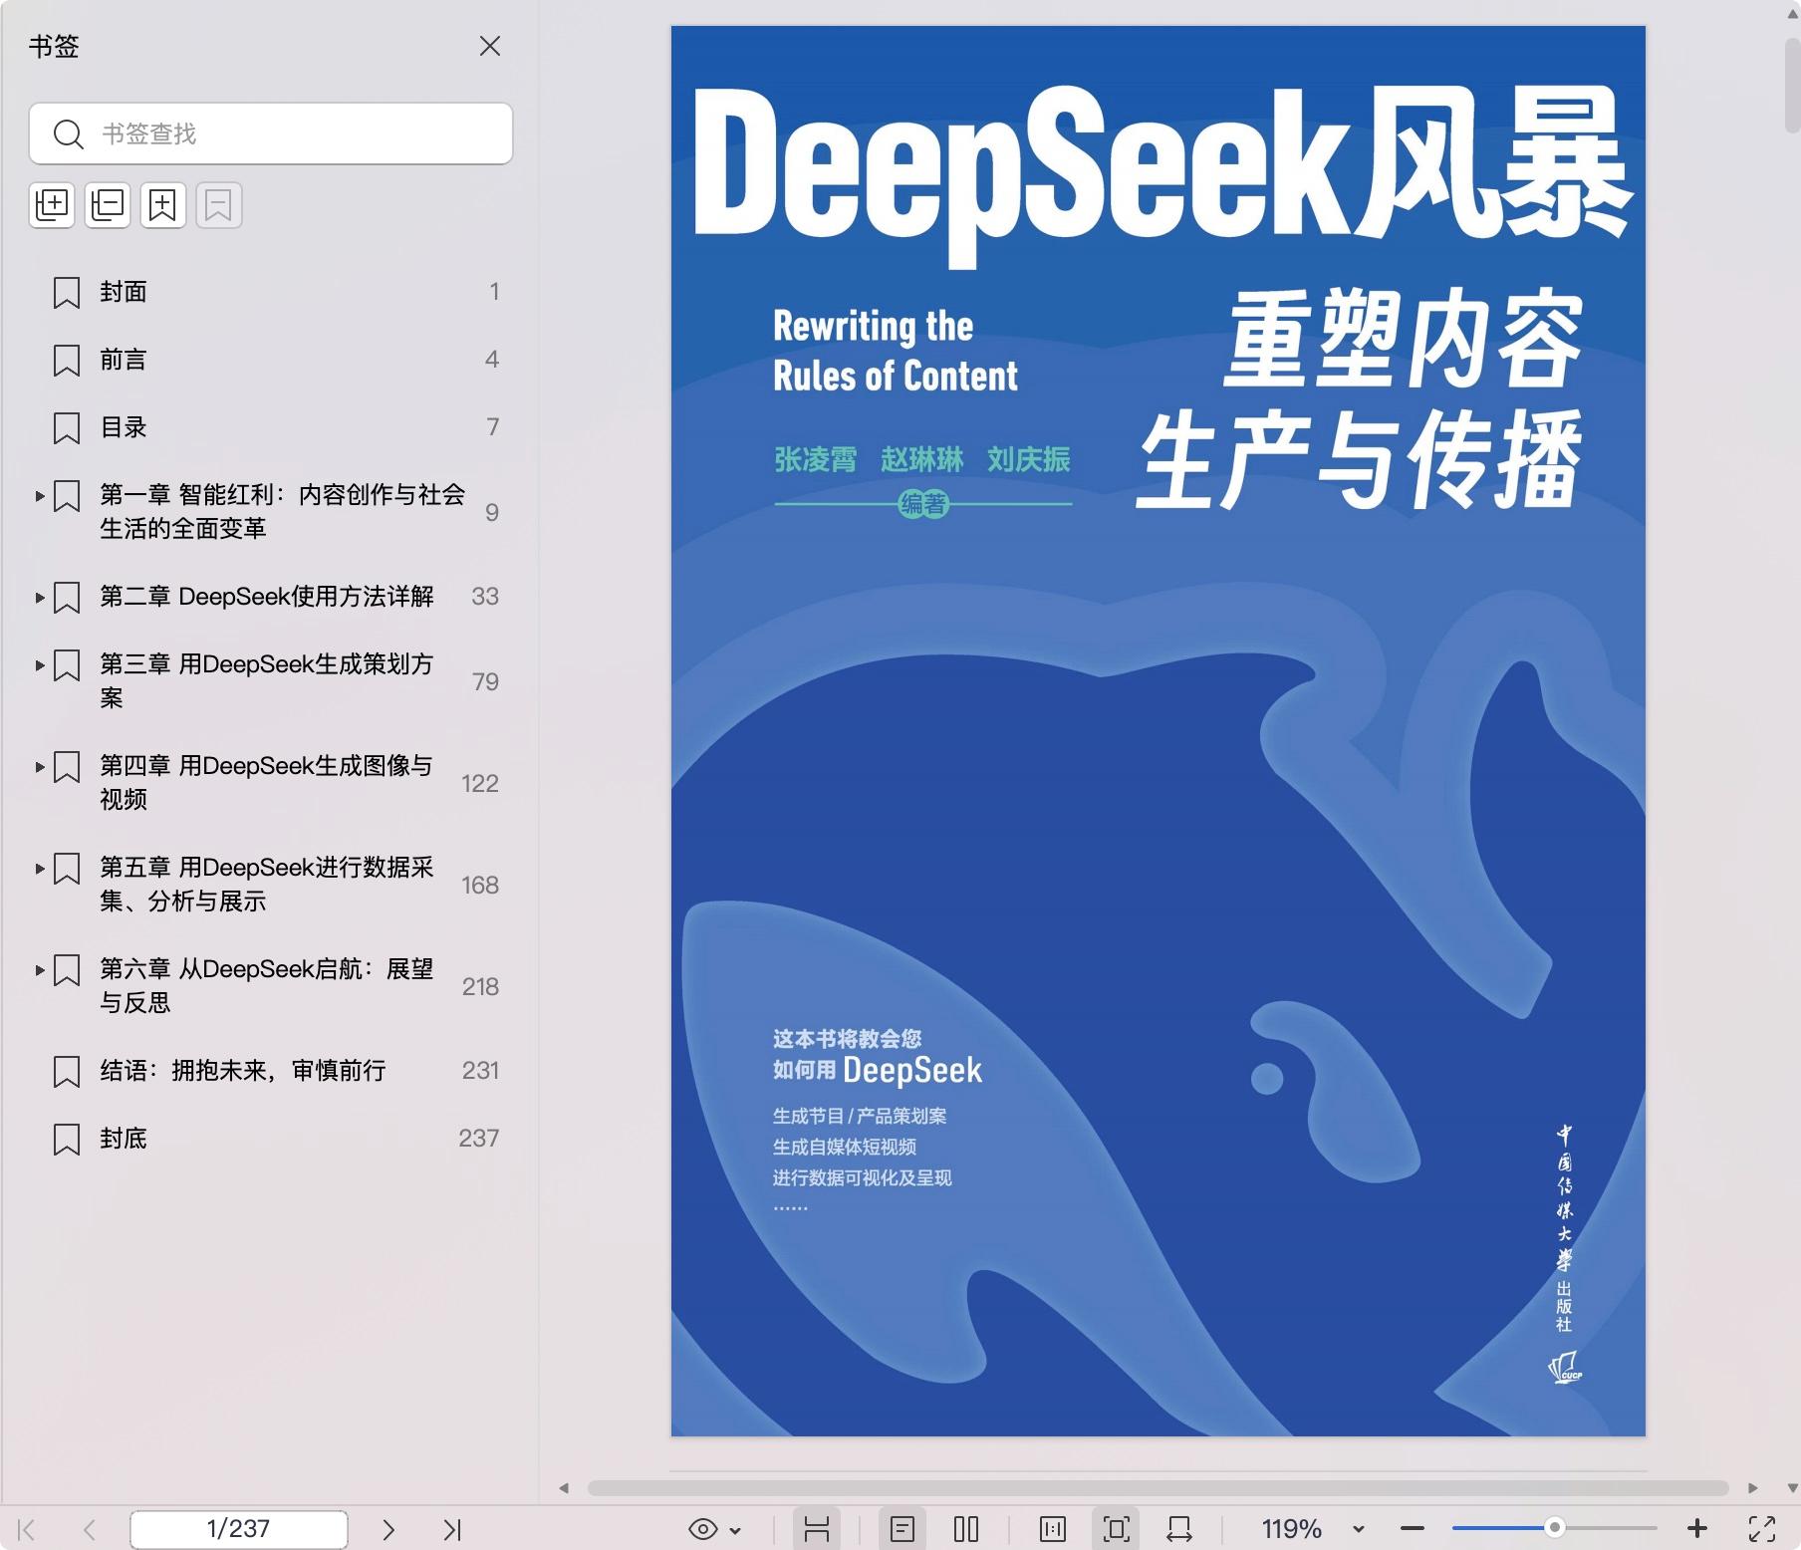Select two-page view icon
The height and width of the screenshot is (1550, 1801).
pyautogui.click(x=966, y=1529)
